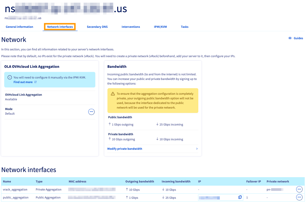
Task: Click the vrack_aggregation MAC address cell
Action: [92, 189]
